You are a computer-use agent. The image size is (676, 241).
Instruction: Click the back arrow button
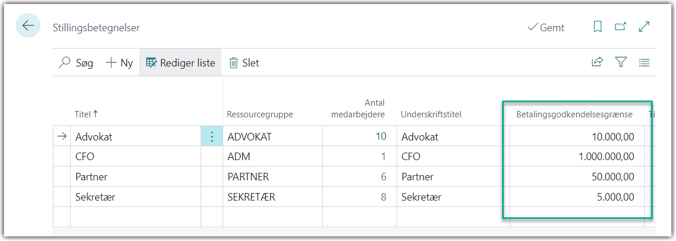28,26
